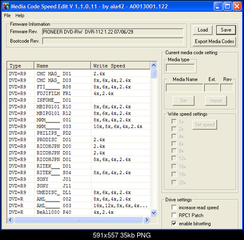Select the SONY J01 row
244x240 pixels.
pyautogui.click(x=79, y=179)
